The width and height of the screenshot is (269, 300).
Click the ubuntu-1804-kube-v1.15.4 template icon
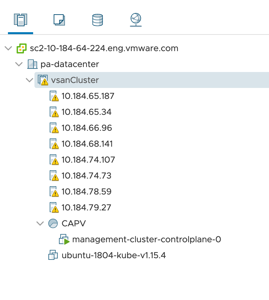53,255
